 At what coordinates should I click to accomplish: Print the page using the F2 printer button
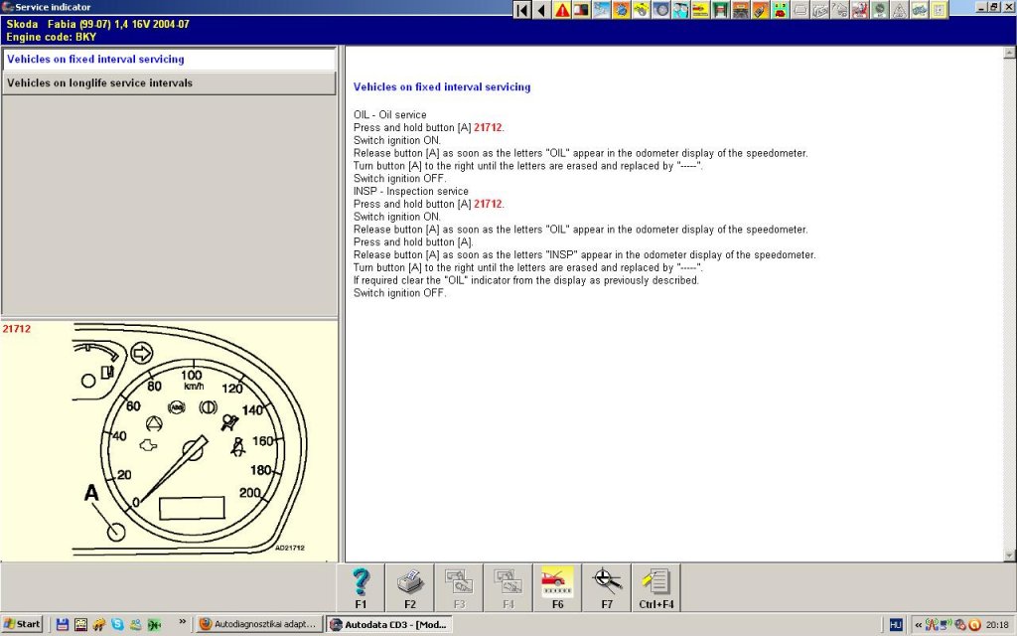click(410, 588)
